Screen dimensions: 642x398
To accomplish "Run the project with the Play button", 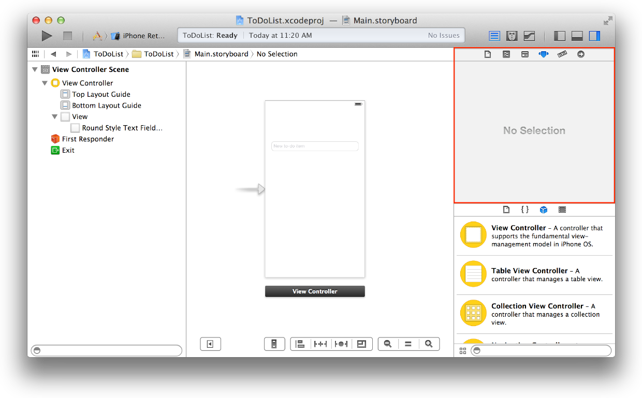I will click(47, 36).
